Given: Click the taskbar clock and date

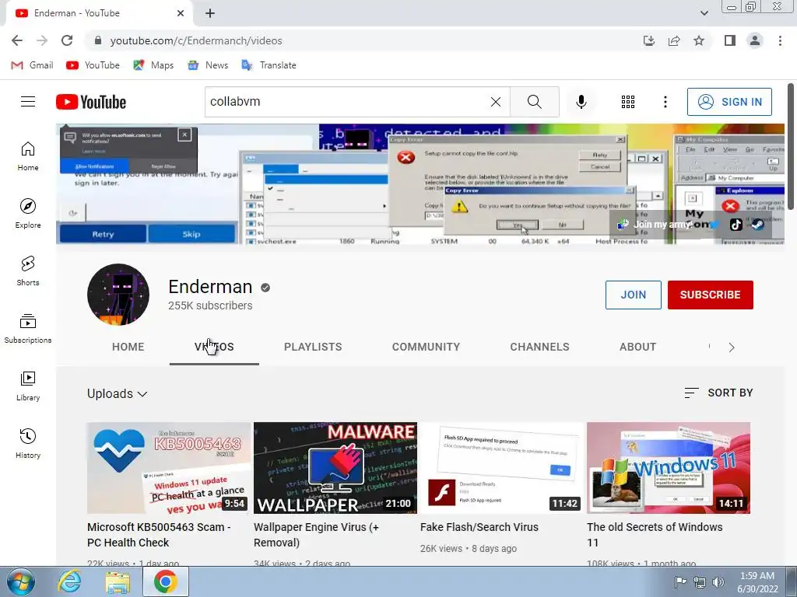Looking at the screenshot, I should click(x=757, y=582).
